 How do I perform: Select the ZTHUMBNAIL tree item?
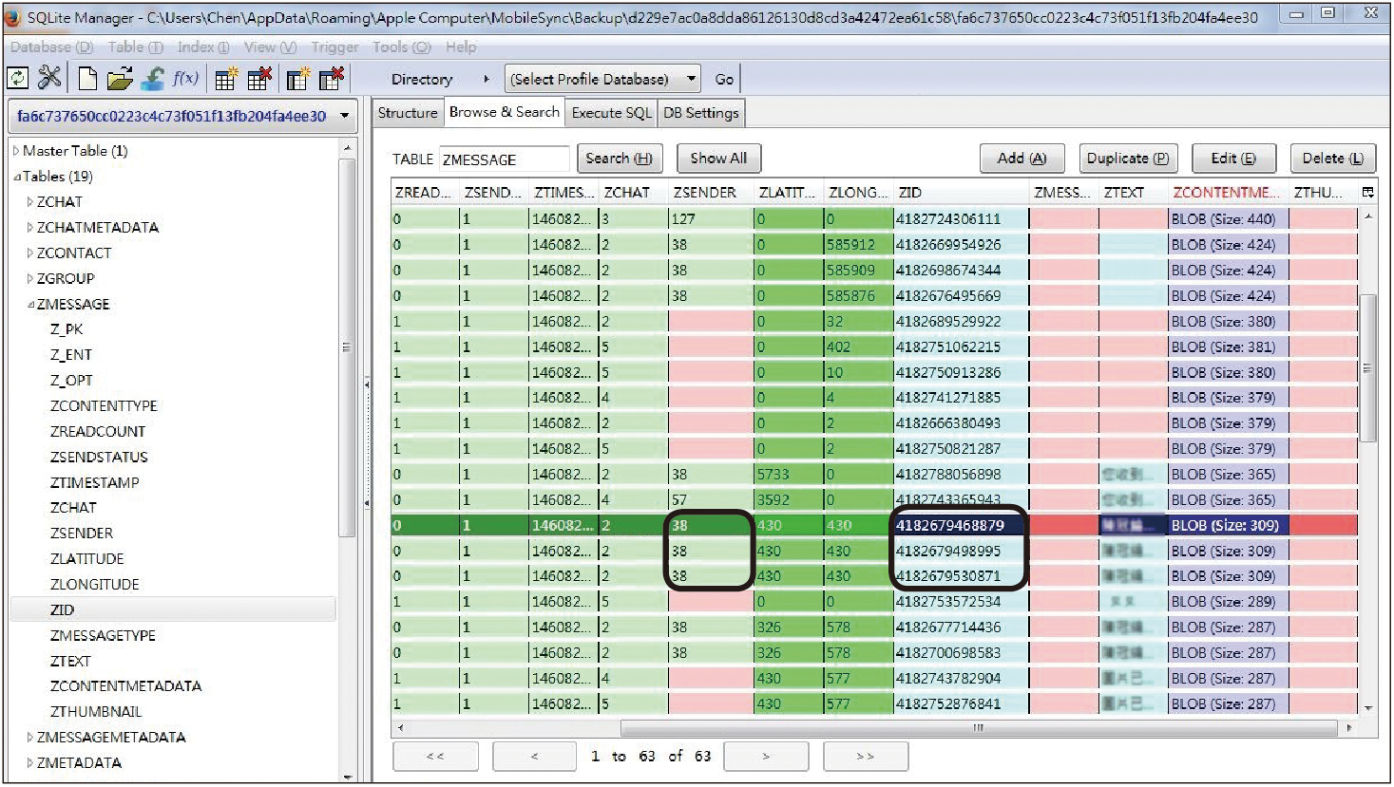(96, 712)
